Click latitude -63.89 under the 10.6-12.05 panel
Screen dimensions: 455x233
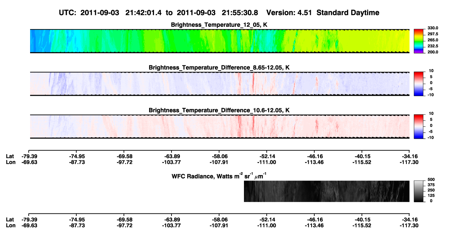tap(172, 156)
